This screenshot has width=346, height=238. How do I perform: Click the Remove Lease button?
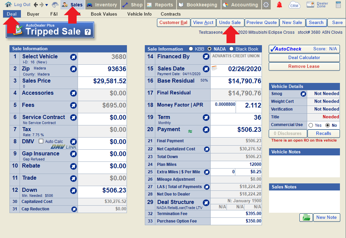coord(304,66)
